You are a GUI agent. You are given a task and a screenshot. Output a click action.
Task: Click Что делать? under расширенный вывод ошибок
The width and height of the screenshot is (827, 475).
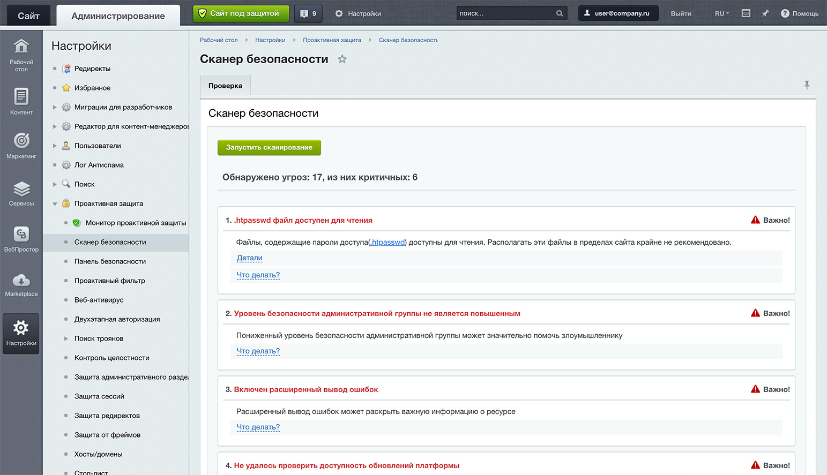coord(258,427)
